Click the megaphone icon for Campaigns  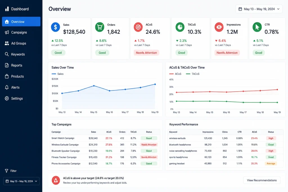(7, 32)
